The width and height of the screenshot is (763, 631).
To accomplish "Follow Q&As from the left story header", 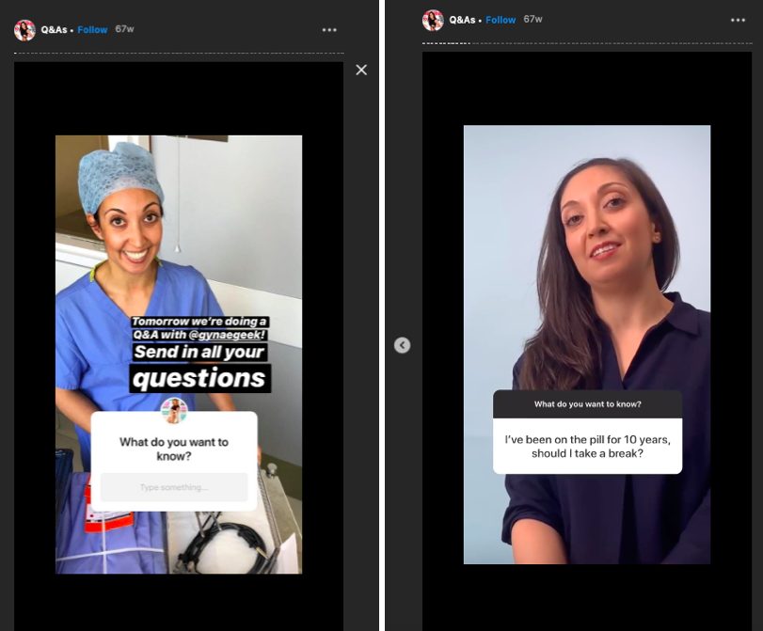I will (x=92, y=30).
